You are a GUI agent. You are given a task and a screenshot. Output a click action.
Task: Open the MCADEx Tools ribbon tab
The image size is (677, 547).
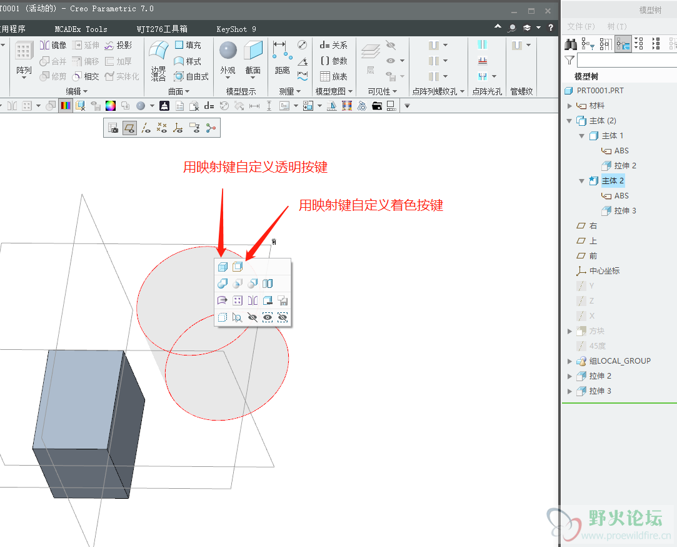81,29
